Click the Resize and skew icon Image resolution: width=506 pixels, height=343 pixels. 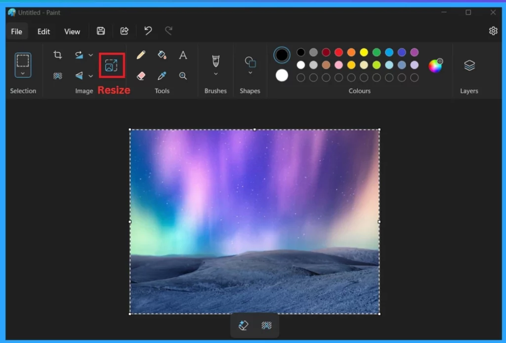pyautogui.click(x=111, y=65)
